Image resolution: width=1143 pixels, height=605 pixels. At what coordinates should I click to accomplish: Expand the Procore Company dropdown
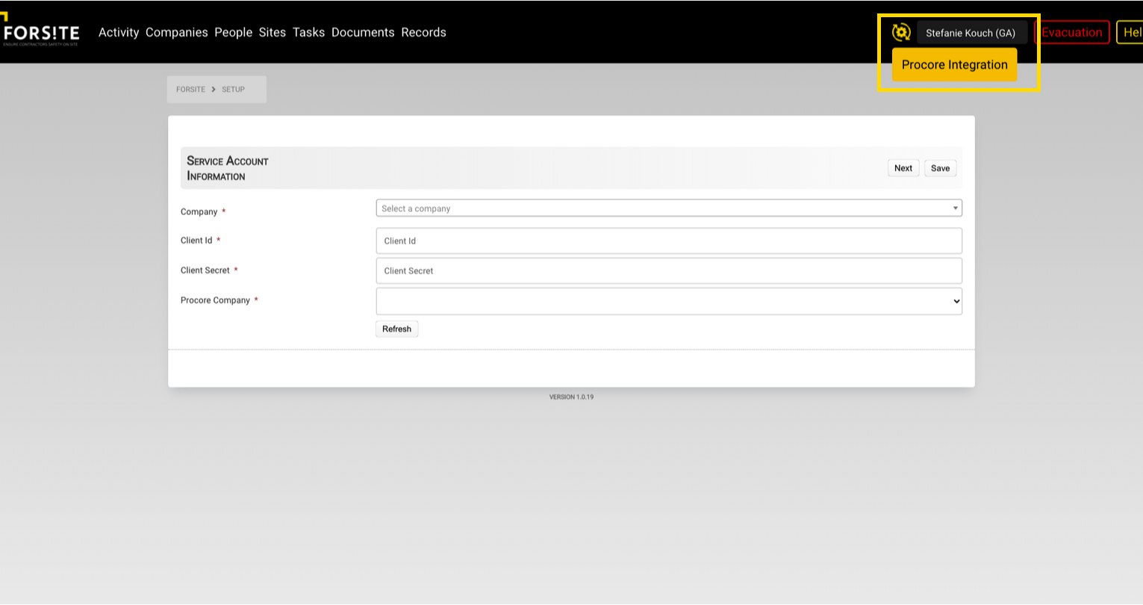[x=669, y=301]
